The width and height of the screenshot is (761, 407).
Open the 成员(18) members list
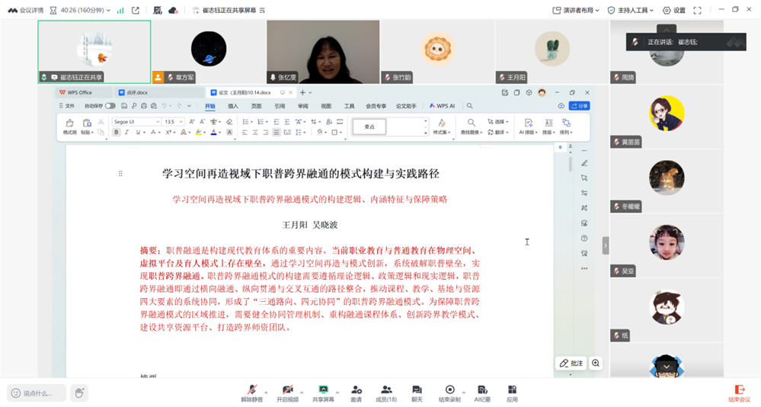(386, 393)
